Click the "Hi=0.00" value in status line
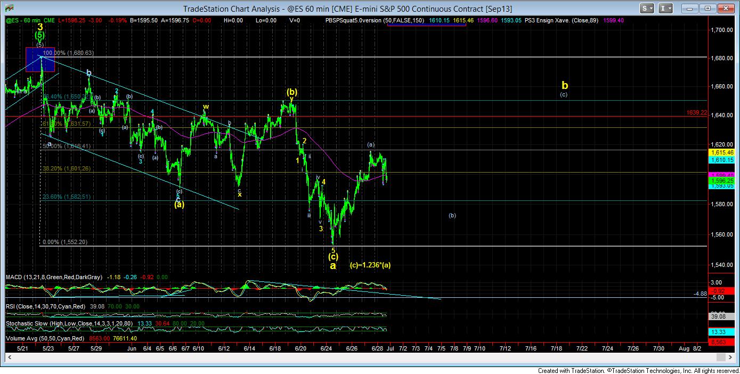Screen dimensions: 740x374 pos(233,20)
